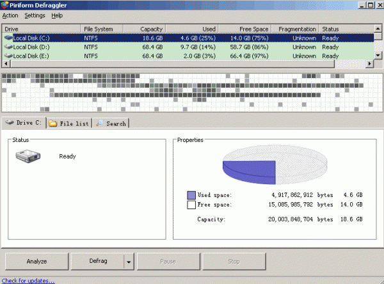
Task: Click the Capacity: label in Properties
Action: 211,219
